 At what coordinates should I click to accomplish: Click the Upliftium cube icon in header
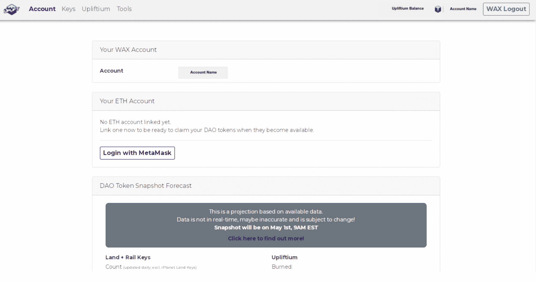(x=438, y=9)
